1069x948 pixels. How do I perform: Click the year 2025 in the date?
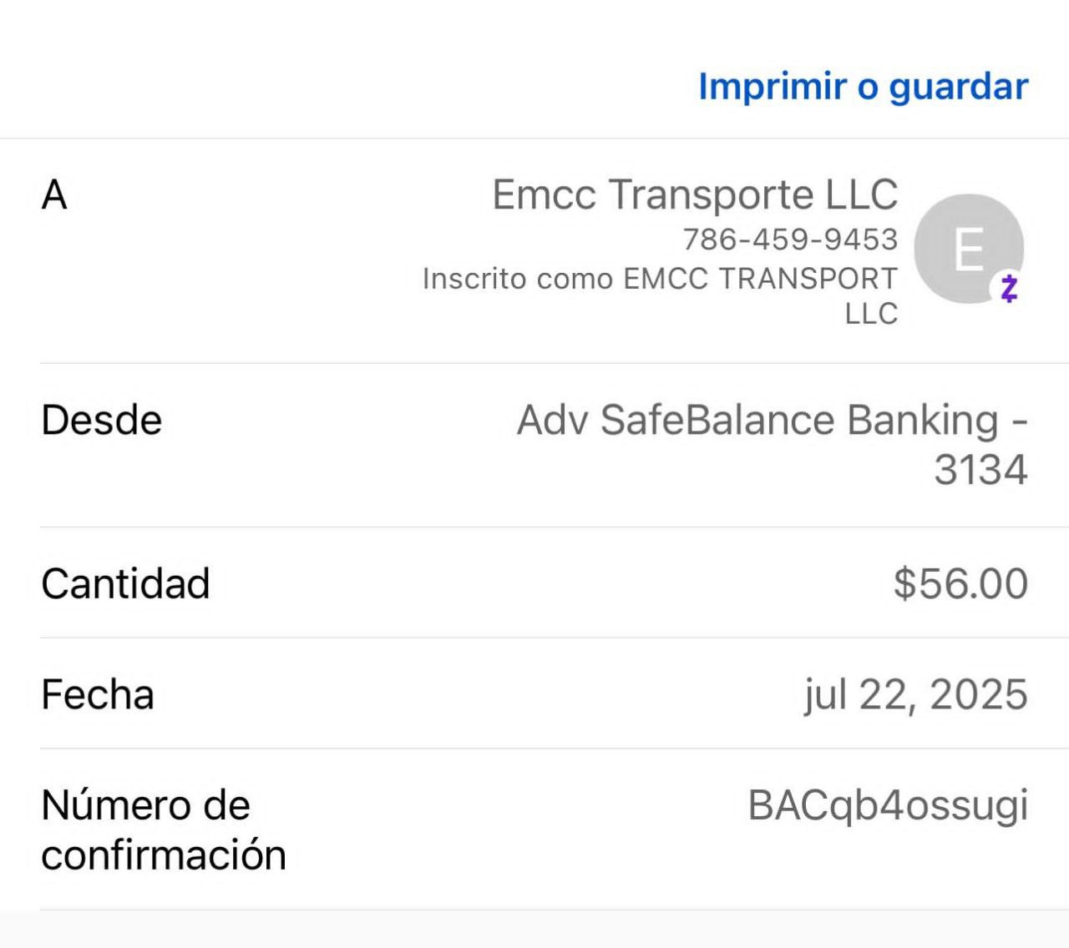pyautogui.click(x=979, y=694)
